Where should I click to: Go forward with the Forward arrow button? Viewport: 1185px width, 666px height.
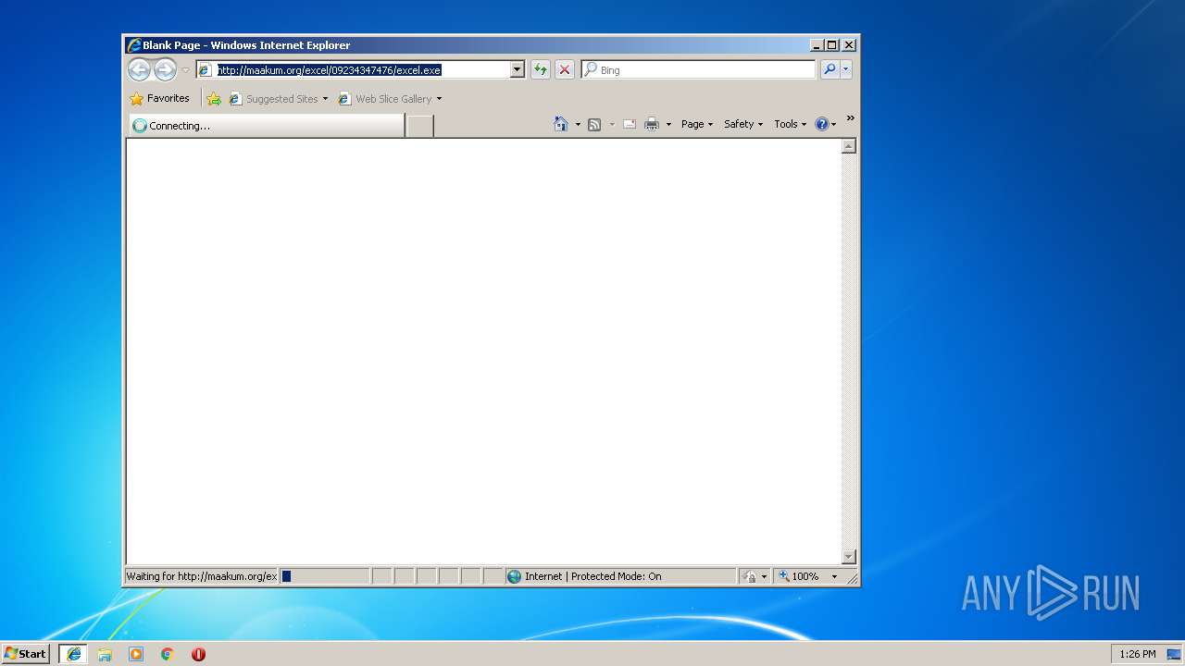(165, 69)
